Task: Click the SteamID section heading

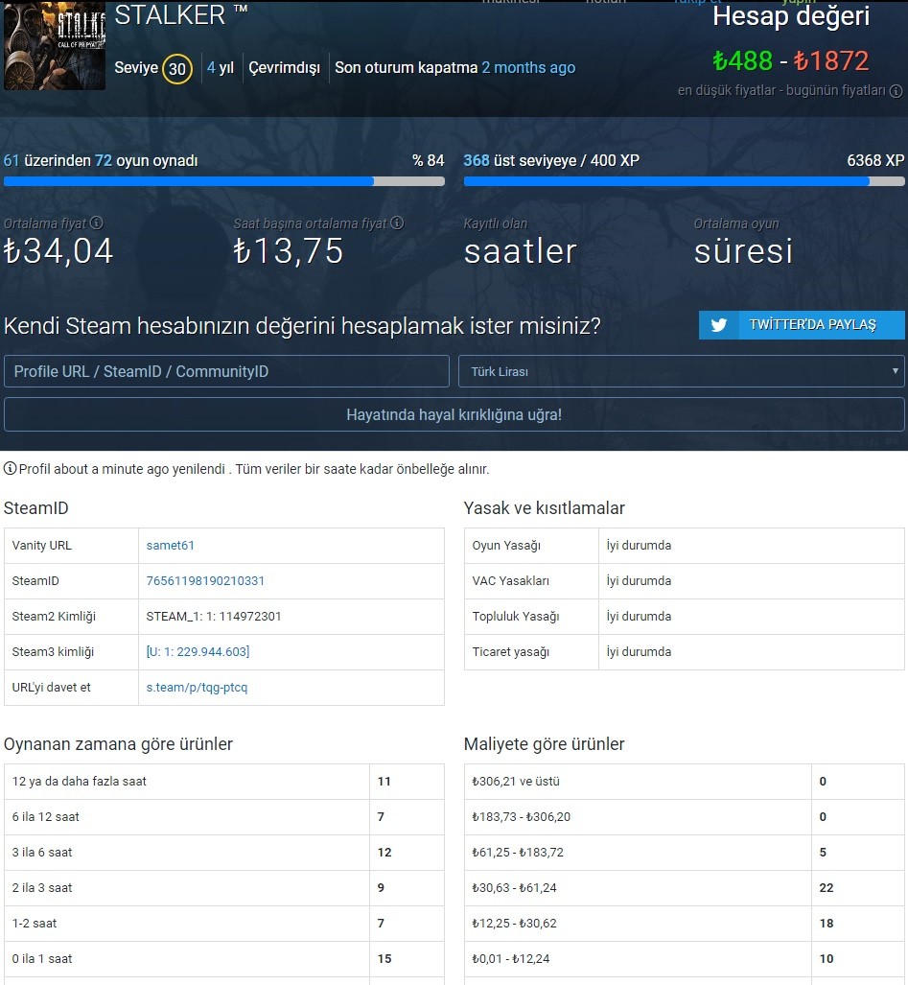Action: pyautogui.click(x=35, y=508)
